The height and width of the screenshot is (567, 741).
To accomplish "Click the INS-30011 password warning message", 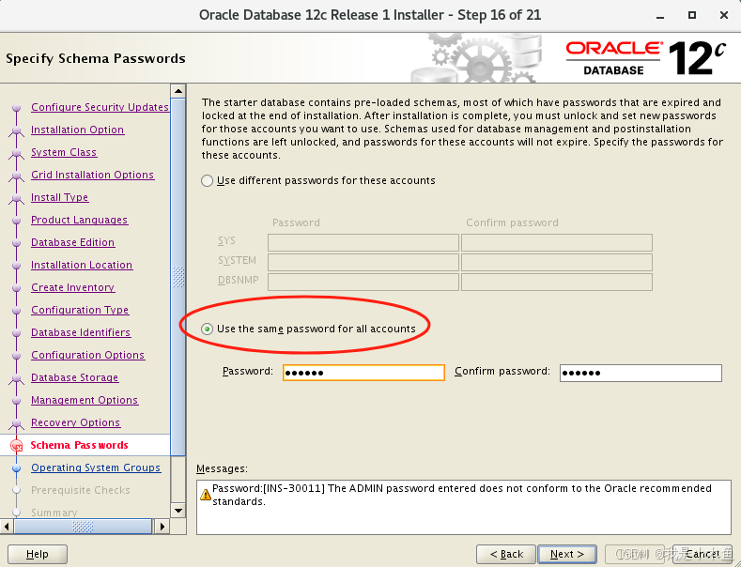I will click(x=462, y=495).
